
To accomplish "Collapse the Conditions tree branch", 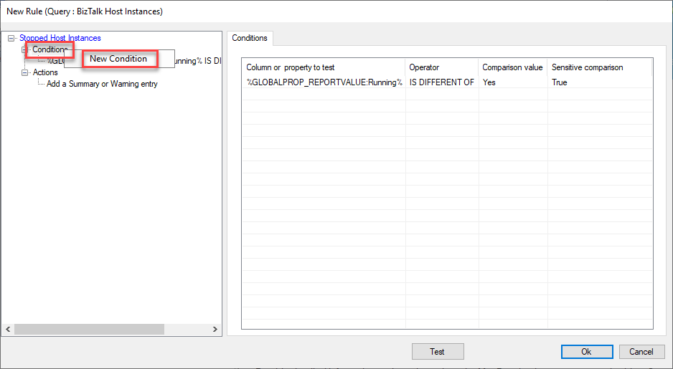I will click(25, 49).
